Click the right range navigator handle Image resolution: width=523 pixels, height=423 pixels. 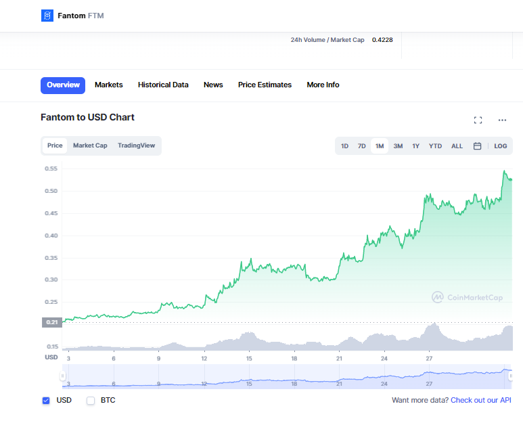[510, 376]
